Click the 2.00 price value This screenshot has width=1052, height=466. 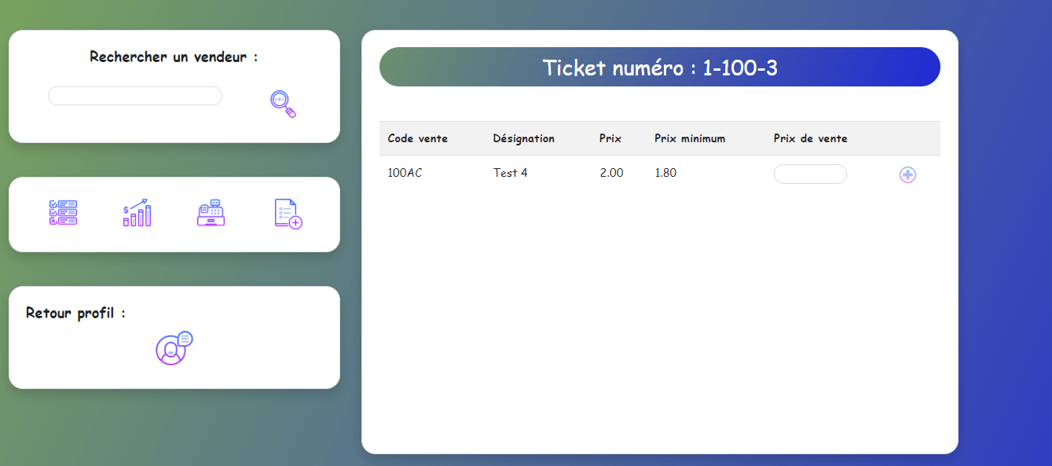tap(611, 173)
